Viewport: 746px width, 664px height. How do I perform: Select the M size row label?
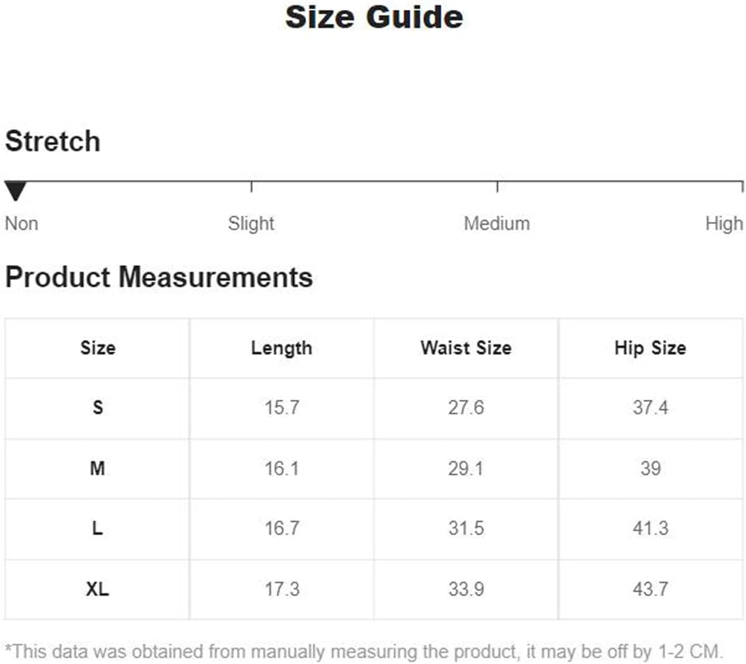(x=97, y=468)
